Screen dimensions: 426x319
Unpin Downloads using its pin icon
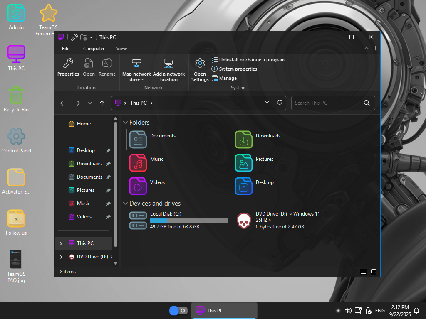pyautogui.click(x=109, y=164)
